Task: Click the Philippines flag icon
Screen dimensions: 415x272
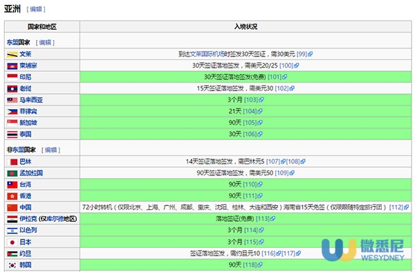Action: (12, 112)
